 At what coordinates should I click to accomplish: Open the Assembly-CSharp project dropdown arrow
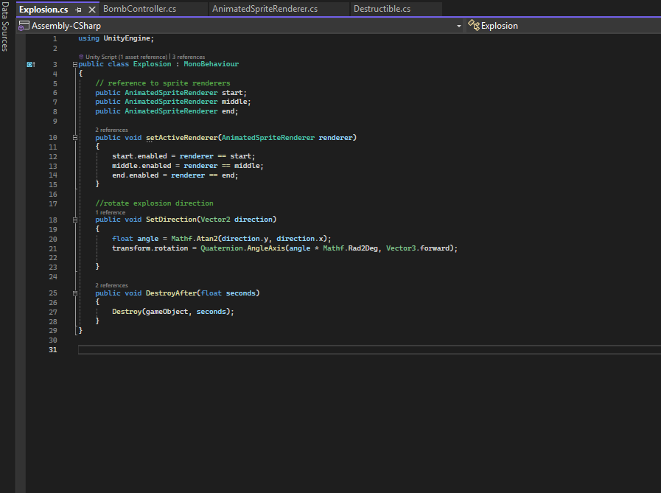click(459, 26)
